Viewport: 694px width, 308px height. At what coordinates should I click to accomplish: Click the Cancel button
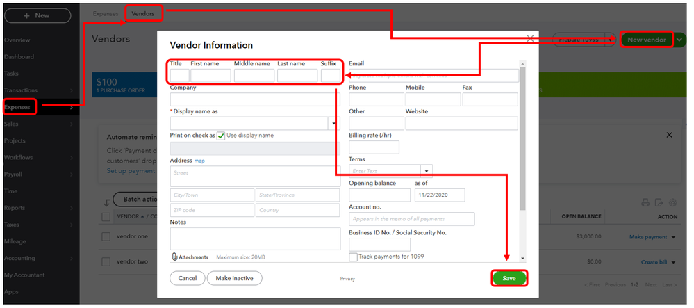coord(188,278)
